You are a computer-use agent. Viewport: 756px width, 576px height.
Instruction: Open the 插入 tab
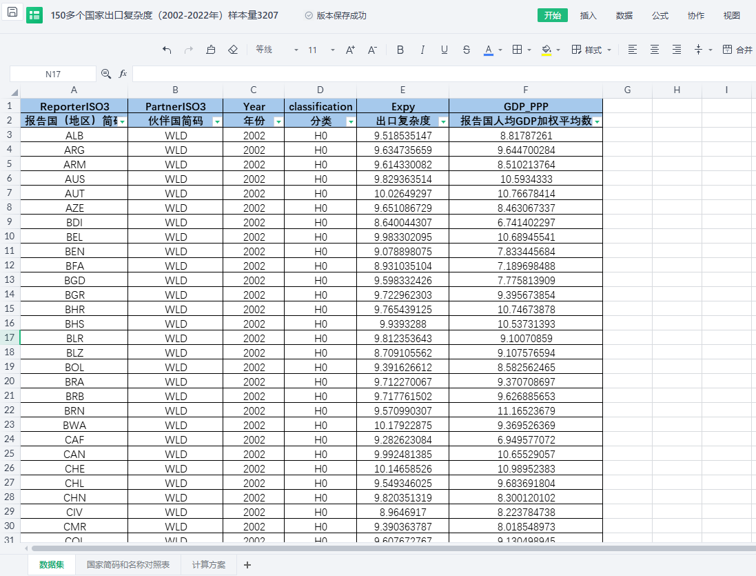(x=589, y=15)
